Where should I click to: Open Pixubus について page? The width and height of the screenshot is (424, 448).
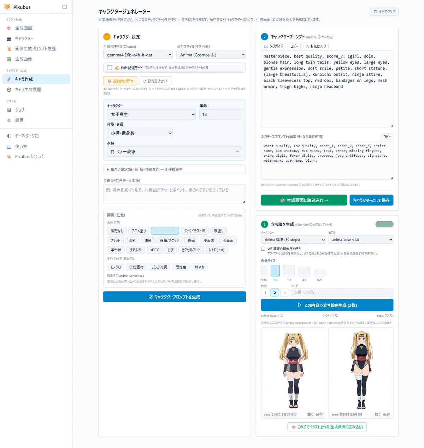[x=36, y=156]
